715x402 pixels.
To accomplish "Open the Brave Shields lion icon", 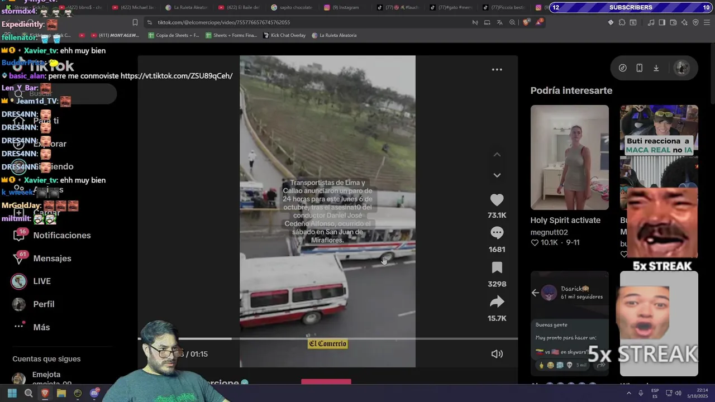I will click(x=526, y=22).
